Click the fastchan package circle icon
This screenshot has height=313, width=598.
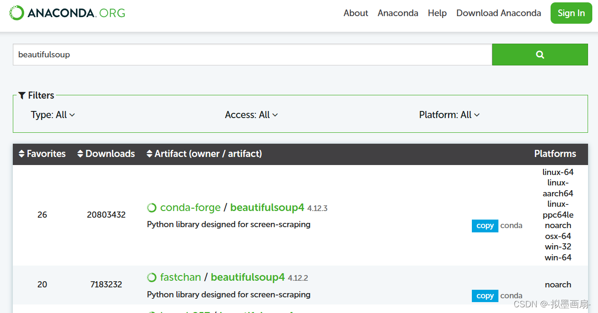[x=152, y=277]
